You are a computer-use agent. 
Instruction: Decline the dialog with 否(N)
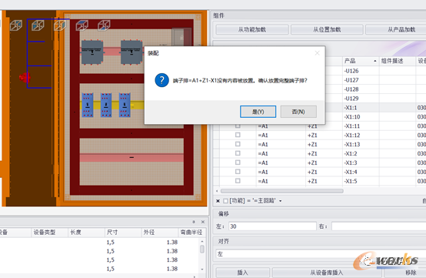(298, 112)
